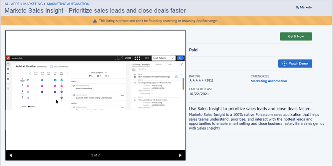Click the blue people icon on campaign card
The width and height of the screenshot is (333, 166).
(176, 77)
